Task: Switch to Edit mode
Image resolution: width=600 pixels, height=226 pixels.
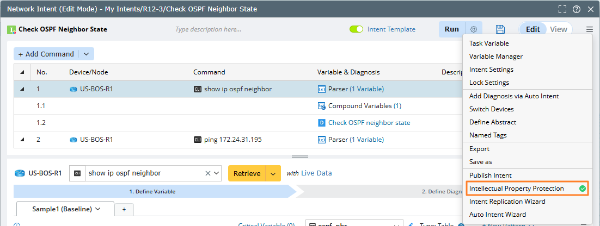Action: (532, 29)
